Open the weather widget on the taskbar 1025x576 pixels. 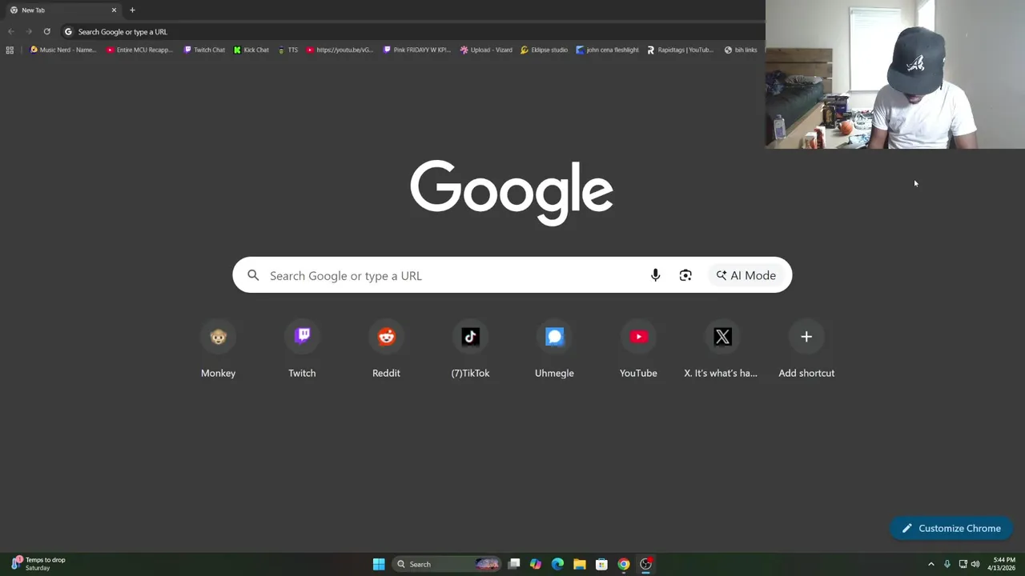tap(38, 564)
